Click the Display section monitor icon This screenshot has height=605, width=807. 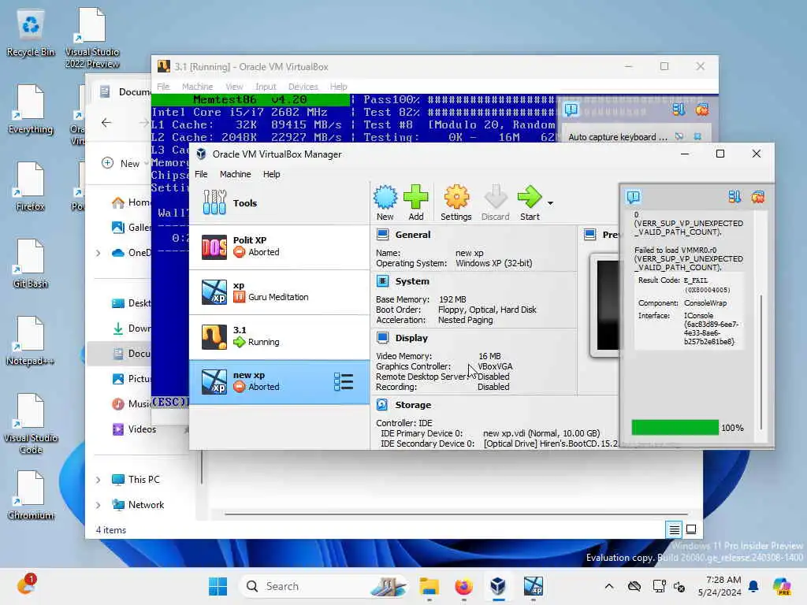pos(382,338)
